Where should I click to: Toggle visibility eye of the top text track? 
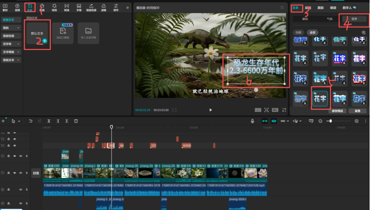pyautogui.click(x=15, y=133)
